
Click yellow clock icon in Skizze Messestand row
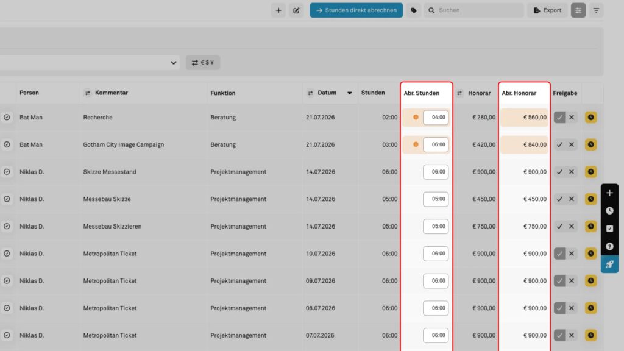591,172
